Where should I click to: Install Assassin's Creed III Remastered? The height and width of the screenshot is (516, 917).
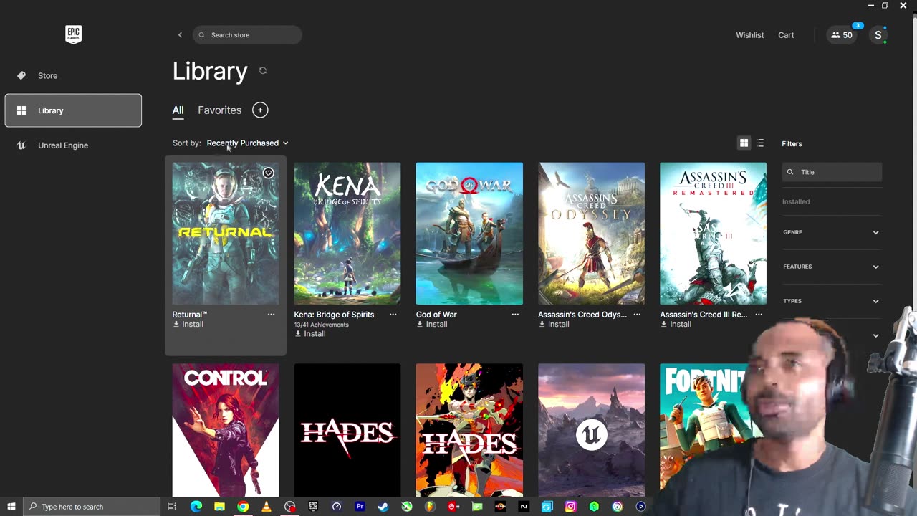[x=676, y=324]
